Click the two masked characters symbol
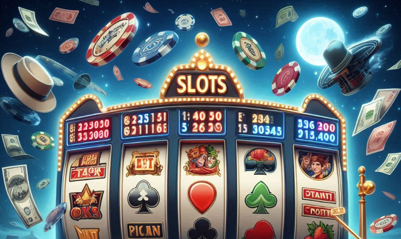 pos(202,160)
